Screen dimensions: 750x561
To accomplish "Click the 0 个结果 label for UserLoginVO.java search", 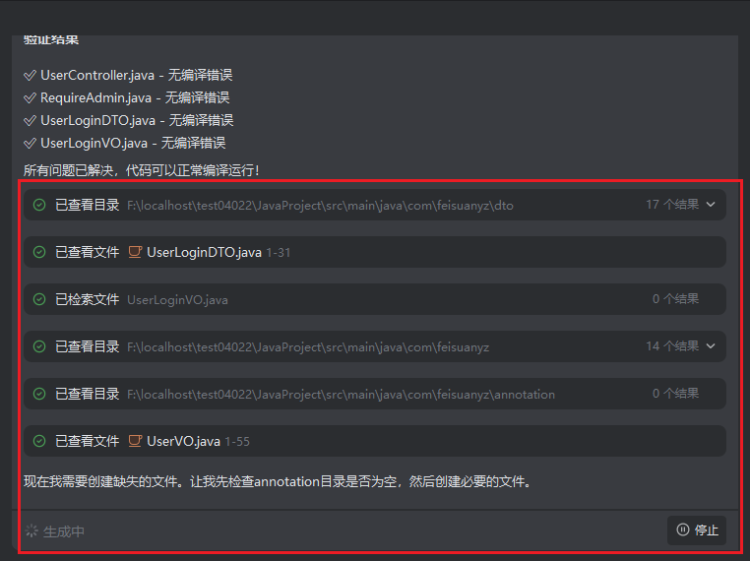I will (675, 299).
